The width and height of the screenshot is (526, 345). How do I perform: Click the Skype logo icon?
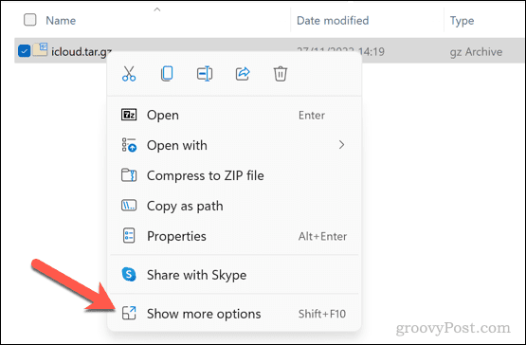coord(129,275)
